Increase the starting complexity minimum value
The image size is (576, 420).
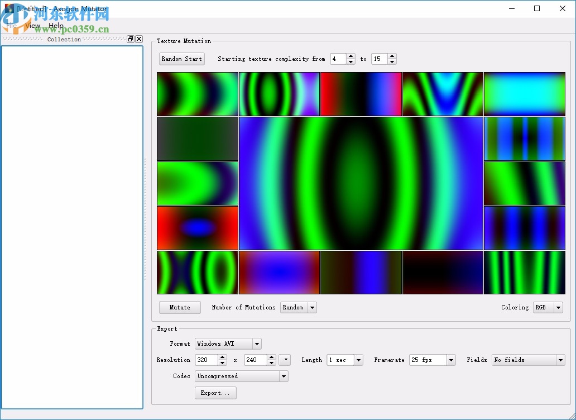point(351,56)
